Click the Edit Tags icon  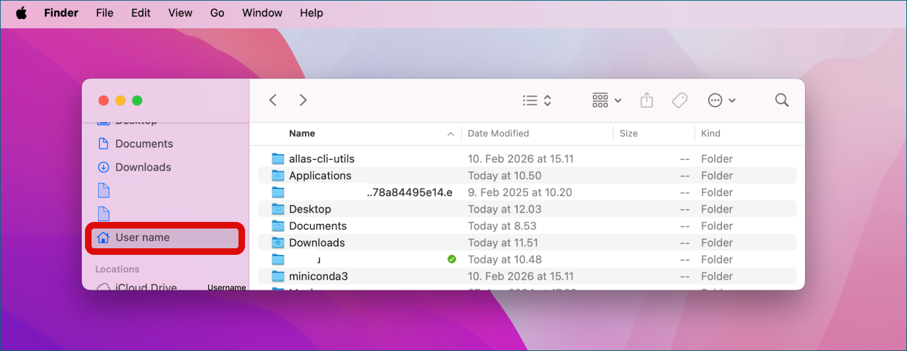tap(680, 100)
